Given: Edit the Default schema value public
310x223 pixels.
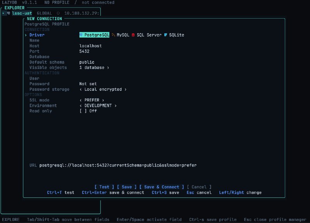Looking at the screenshot, I should pyautogui.click(x=87, y=62).
